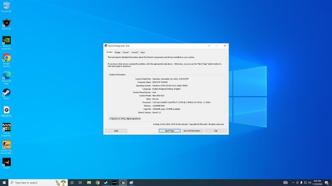Uncheck Check for WHQL digital signatures
This screenshot has height=186, width=332.
(111, 119)
